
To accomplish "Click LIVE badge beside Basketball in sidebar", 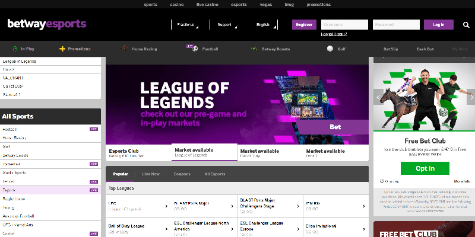I will [94, 164].
